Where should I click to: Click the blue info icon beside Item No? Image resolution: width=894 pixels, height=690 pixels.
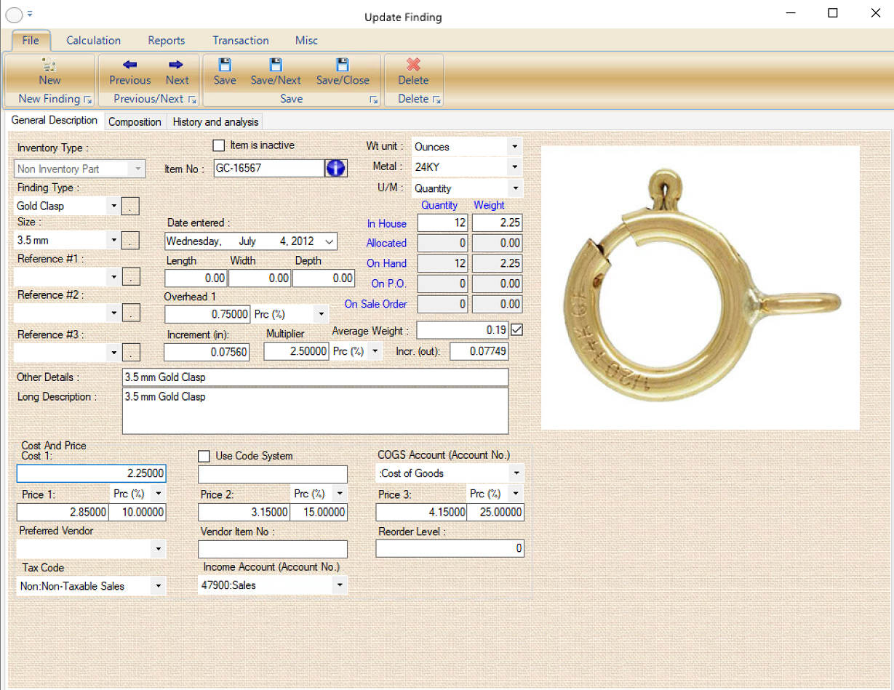pos(336,168)
